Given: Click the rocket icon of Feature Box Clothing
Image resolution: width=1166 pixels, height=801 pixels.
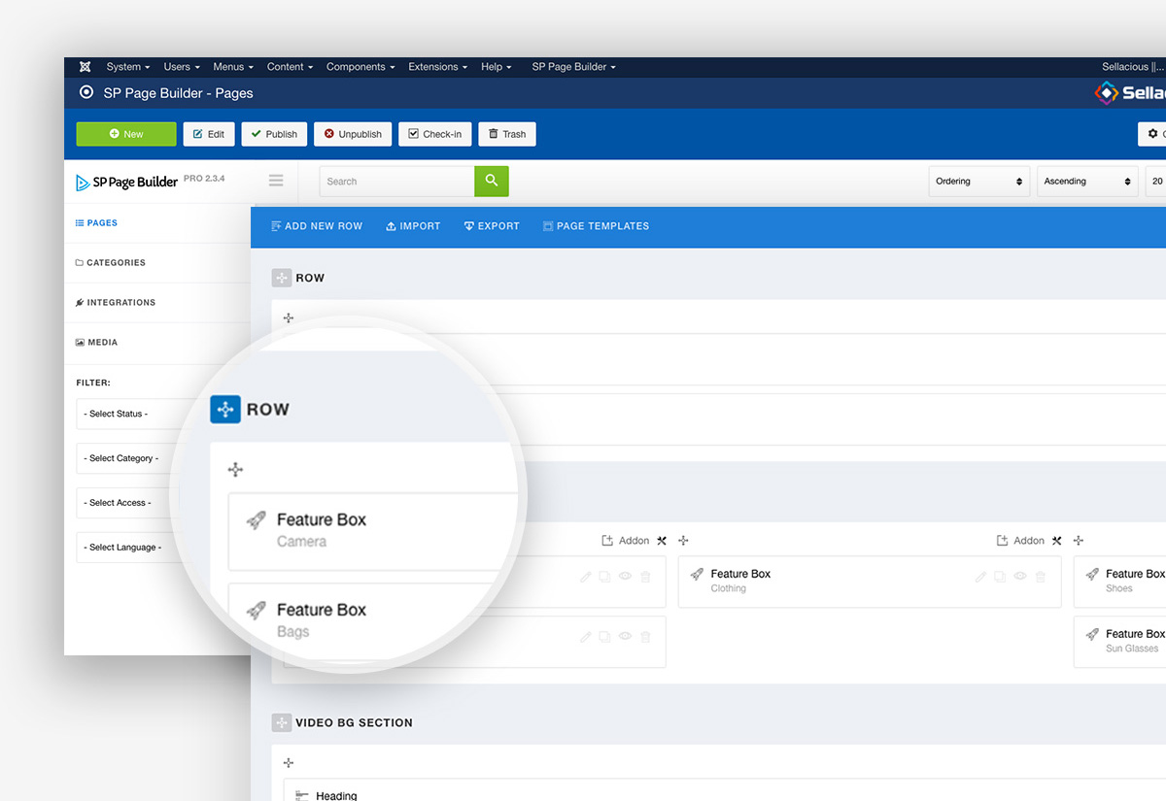Looking at the screenshot, I should click(x=697, y=575).
